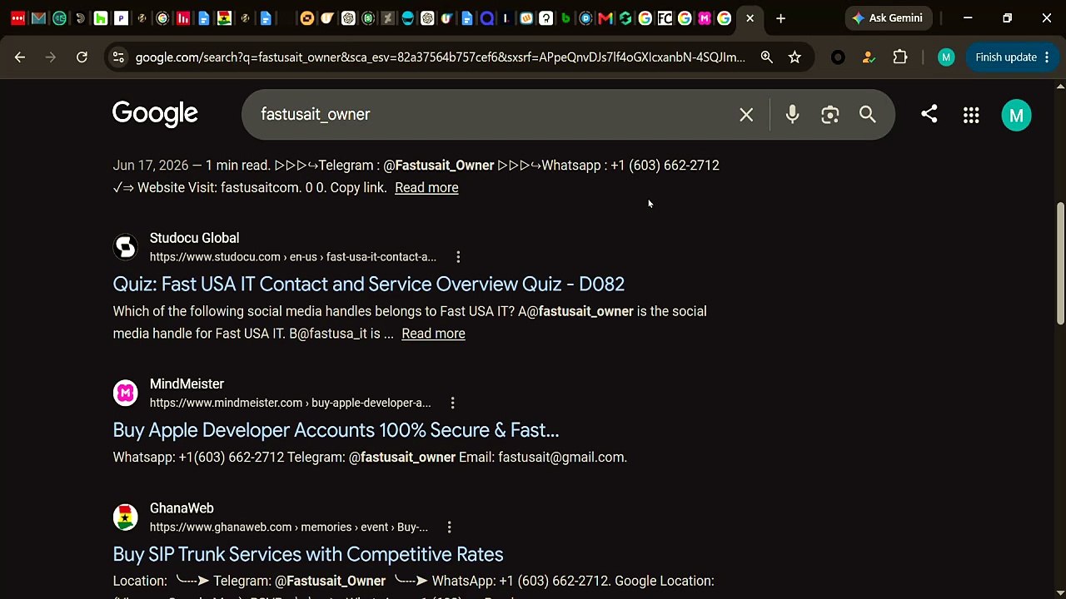Reload the current page
Image resolution: width=1066 pixels, height=599 pixels.
tap(82, 57)
